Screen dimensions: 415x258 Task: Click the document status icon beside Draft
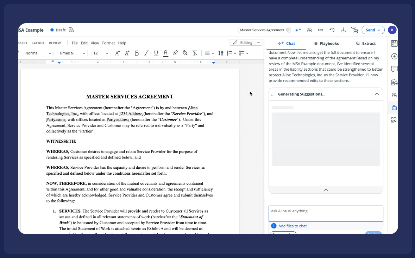pos(71,30)
